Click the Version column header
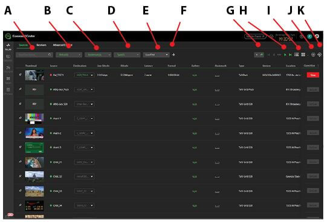This screenshot has width=327, height=222. (267, 66)
